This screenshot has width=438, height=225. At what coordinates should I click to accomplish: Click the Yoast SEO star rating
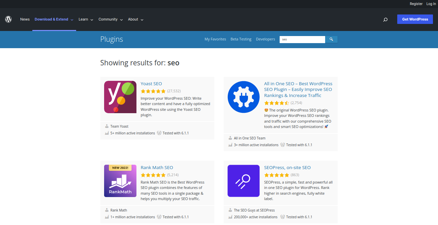click(153, 91)
